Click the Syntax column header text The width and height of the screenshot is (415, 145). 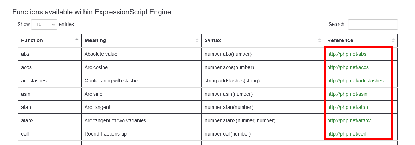click(x=213, y=40)
